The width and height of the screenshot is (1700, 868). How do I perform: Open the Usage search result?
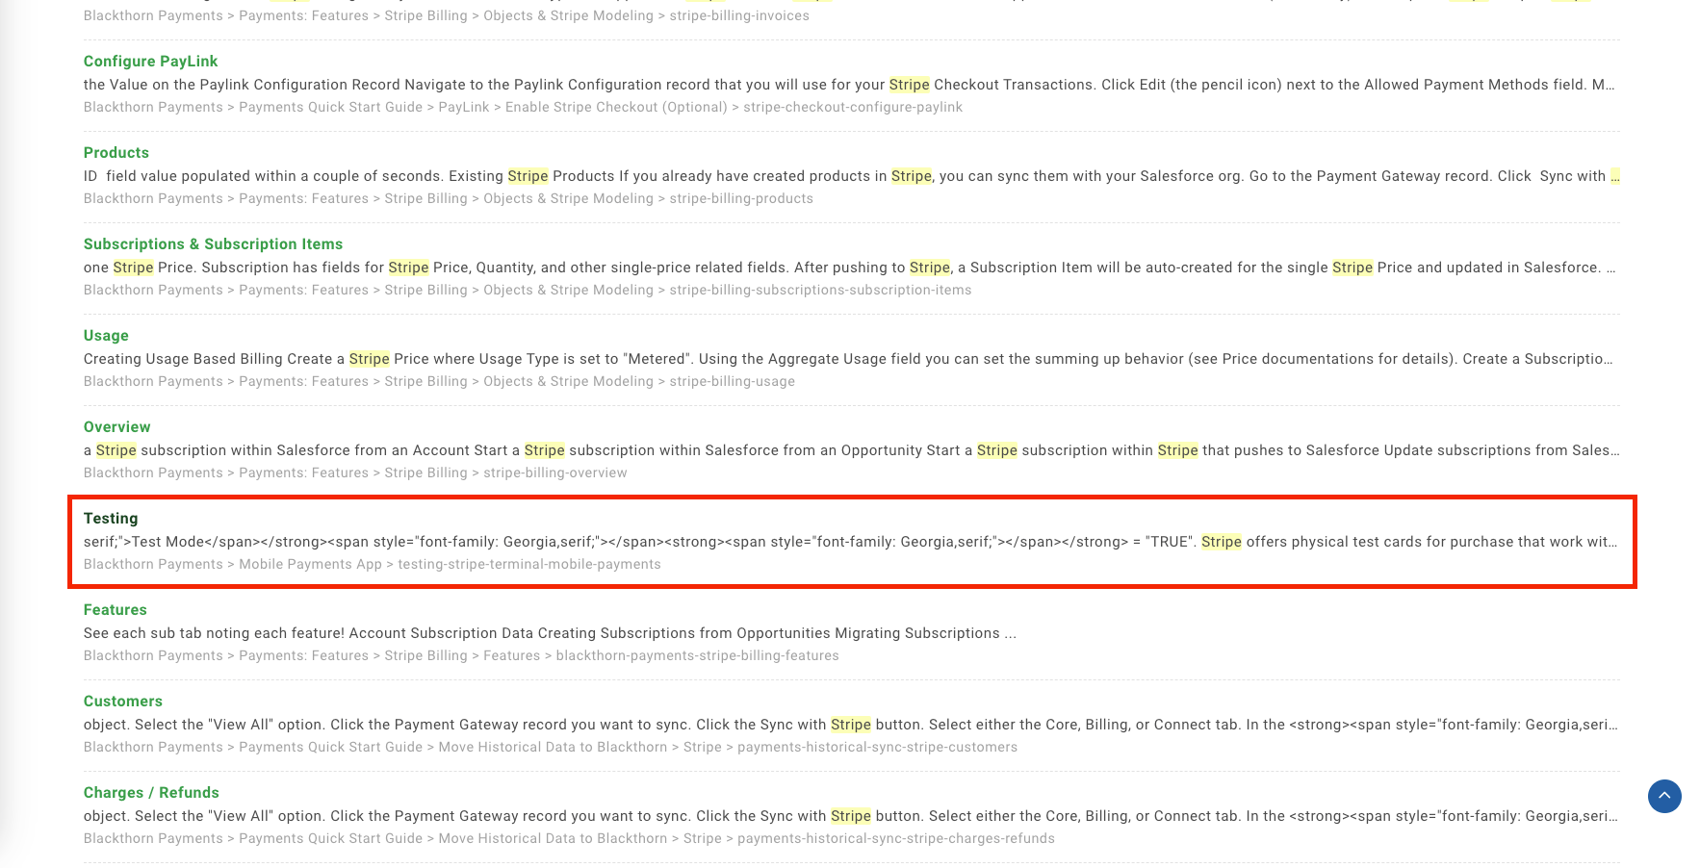click(106, 335)
